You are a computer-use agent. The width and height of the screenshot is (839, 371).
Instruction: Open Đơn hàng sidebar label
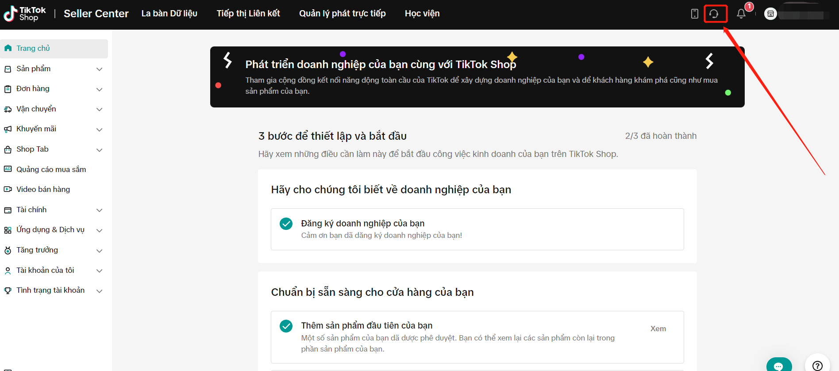pyautogui.click(x=33, y=88)
